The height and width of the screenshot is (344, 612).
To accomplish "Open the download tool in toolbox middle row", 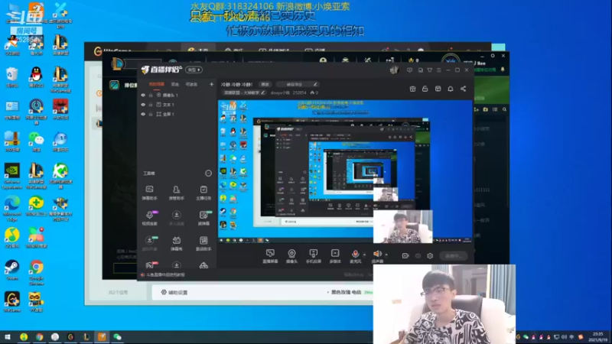I will (x=177, y=218).
